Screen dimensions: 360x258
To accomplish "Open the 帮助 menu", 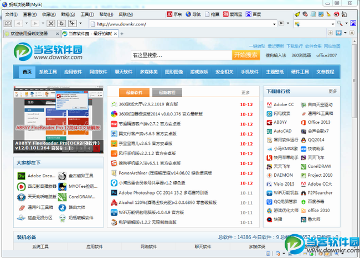I will click(x=106, y=14).
